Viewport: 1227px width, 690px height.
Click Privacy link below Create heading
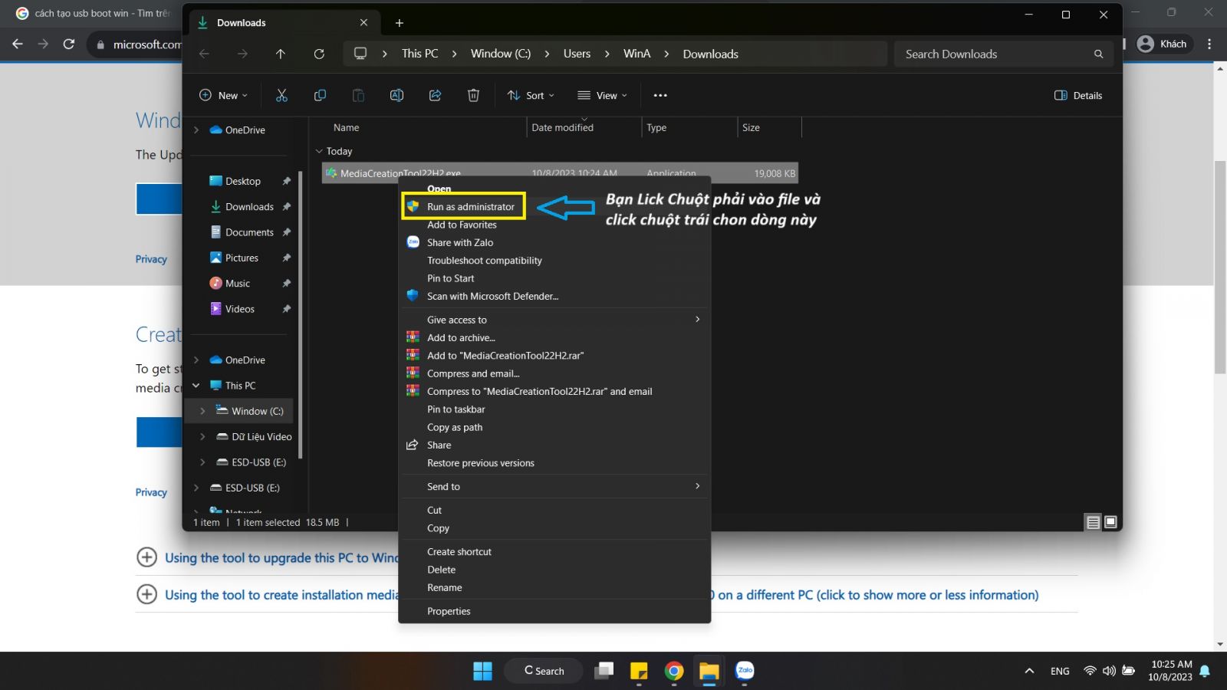click(x=151, y=492)
